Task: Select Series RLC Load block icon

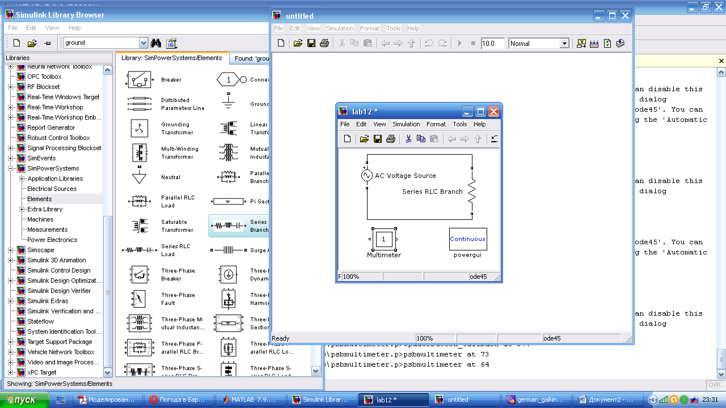Action: coord(139,250)
